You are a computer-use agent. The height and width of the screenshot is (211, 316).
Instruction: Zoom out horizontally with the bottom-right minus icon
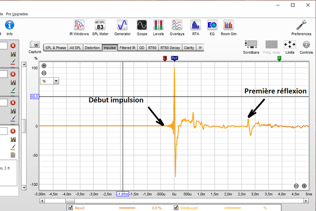(x=296, y=186)
